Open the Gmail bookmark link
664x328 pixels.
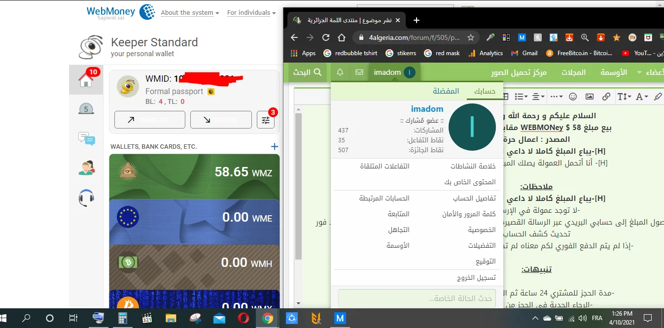(x=524, y=53)
